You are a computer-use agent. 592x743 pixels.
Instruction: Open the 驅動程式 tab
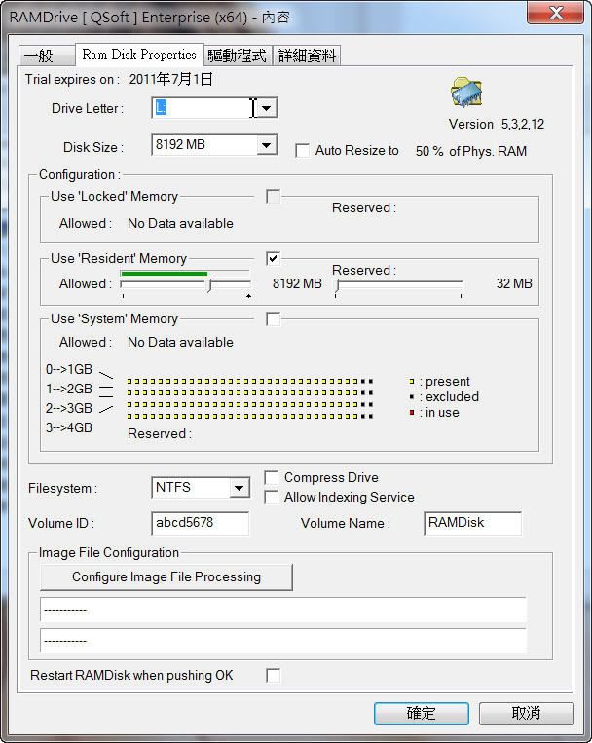pyautogui.click(x=237, y=56)
